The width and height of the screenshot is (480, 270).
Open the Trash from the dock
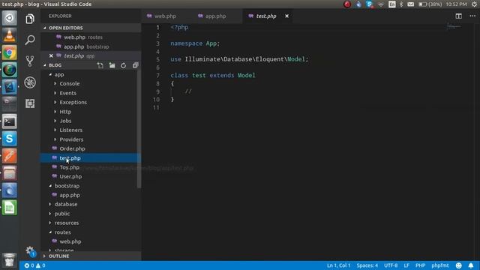10,260
